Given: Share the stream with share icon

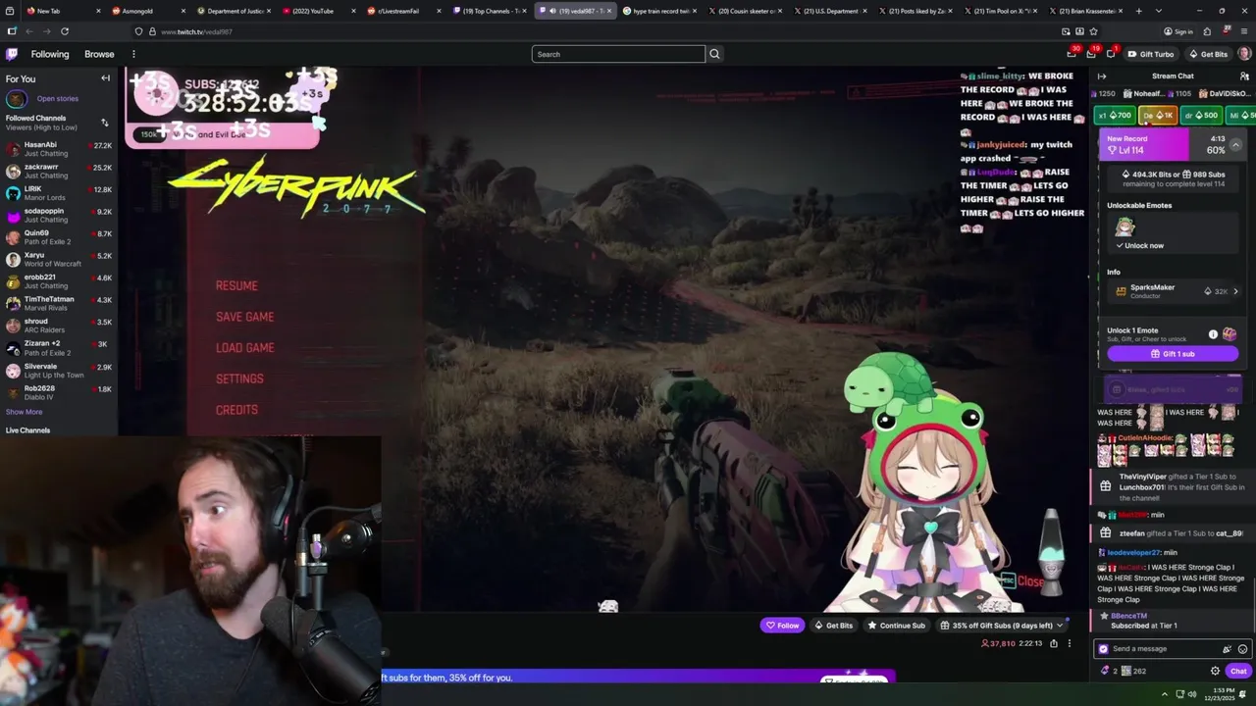Looking at the screenshot, I should click(1054, 643).
